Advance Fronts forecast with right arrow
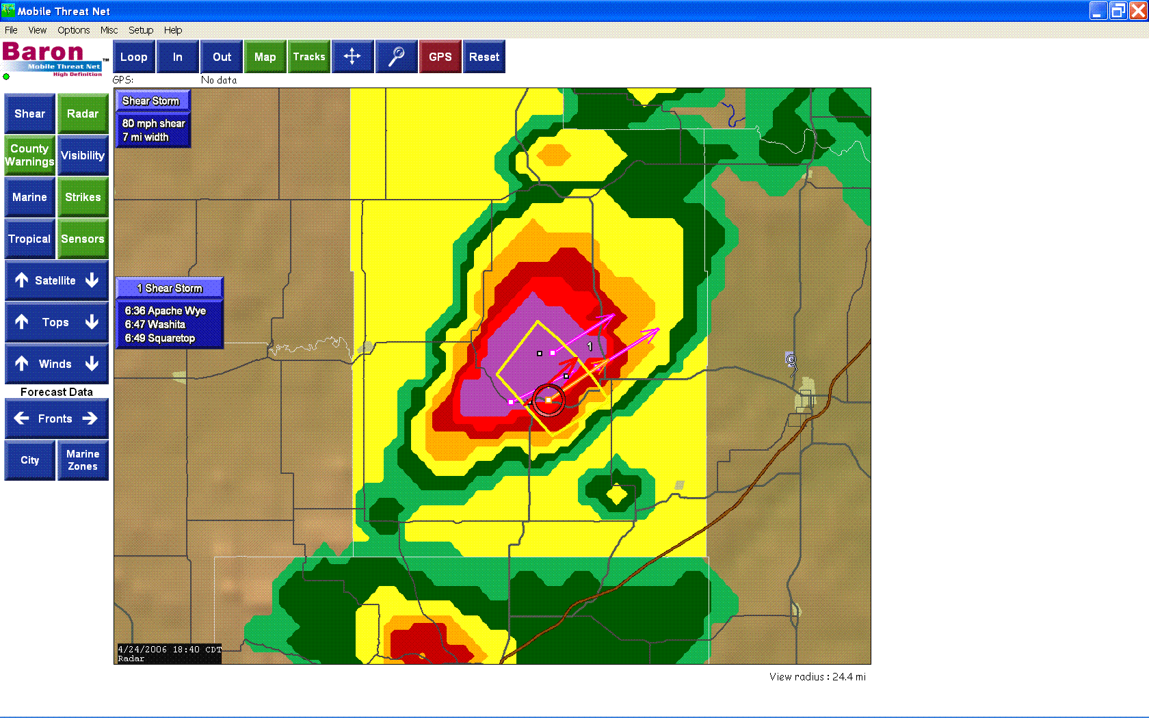The image size is (1149, 718). tap(90, 418)
